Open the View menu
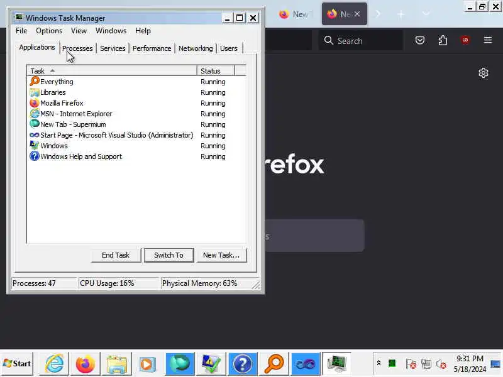 coord(79,31)
